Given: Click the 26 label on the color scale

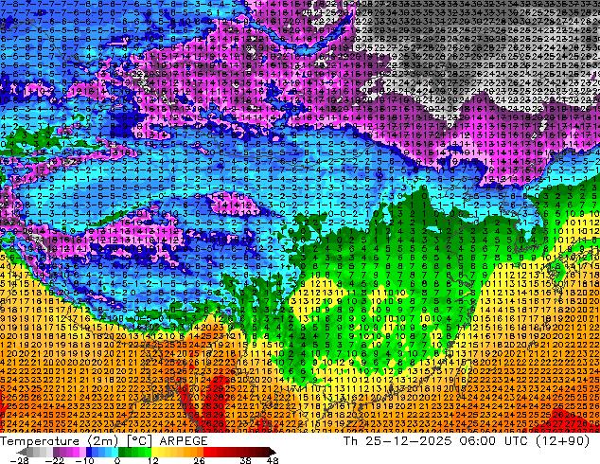Looking at the screenshot, I should pyautogui.click(x=199, y=460).
